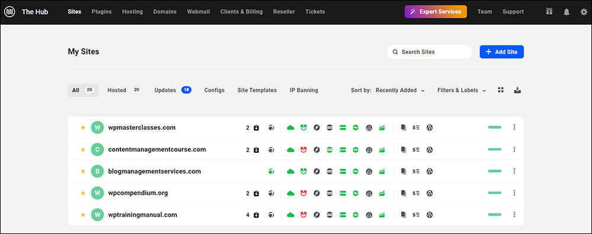Open the reports pages icon for blogmanagementservices.com

click(x=404, y=171)
